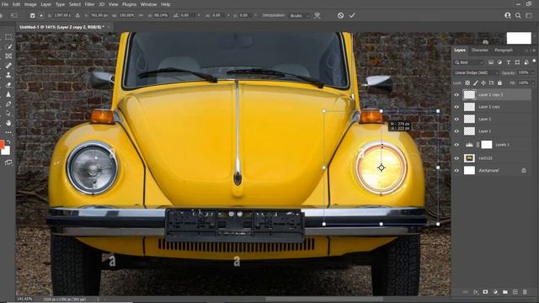
Task: Add a layer mask
Action: click(x=485, y=292)
